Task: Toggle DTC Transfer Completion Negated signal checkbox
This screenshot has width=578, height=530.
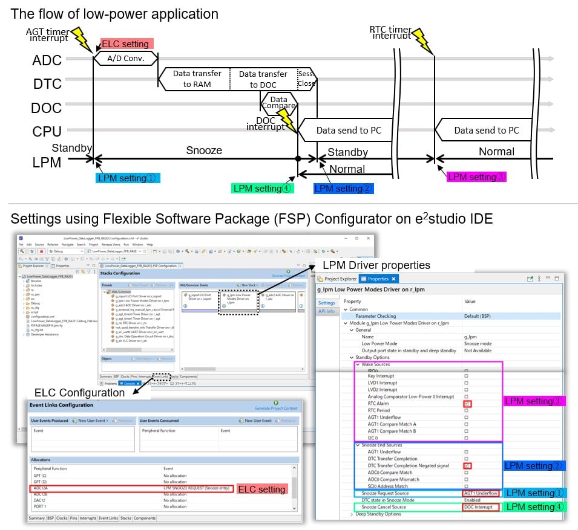Action: [466, 466]
